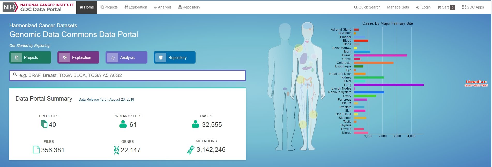This screenshot has height=167, width=492.
Task: Click the Head and Neck chart label
Action: tap(340, 74)
